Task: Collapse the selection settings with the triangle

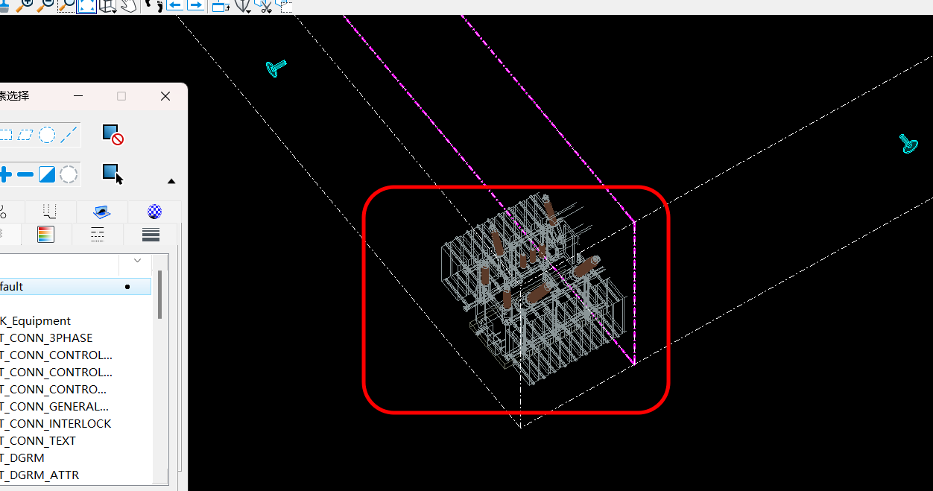Action: point(171,181)
